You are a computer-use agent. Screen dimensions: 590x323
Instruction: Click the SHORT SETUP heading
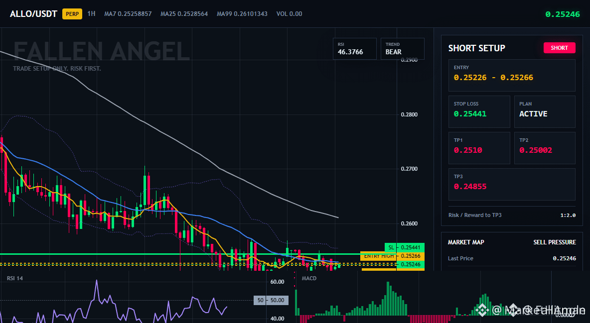[476, 48]
